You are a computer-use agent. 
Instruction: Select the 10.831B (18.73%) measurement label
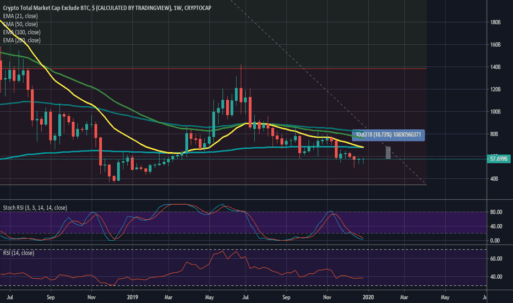[x=388, y=135]
